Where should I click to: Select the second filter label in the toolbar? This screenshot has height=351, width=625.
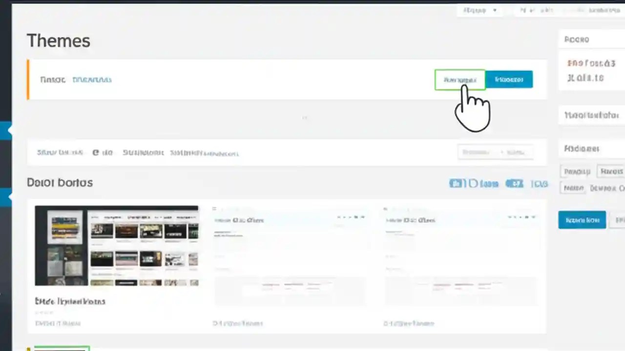tap(143, 153)
